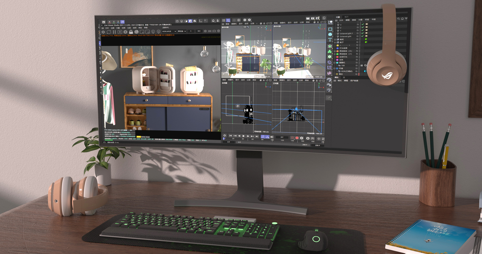Open the Live Viewer hamburger menu
This screenshot has width=482, height=254.
click(102, 28)
